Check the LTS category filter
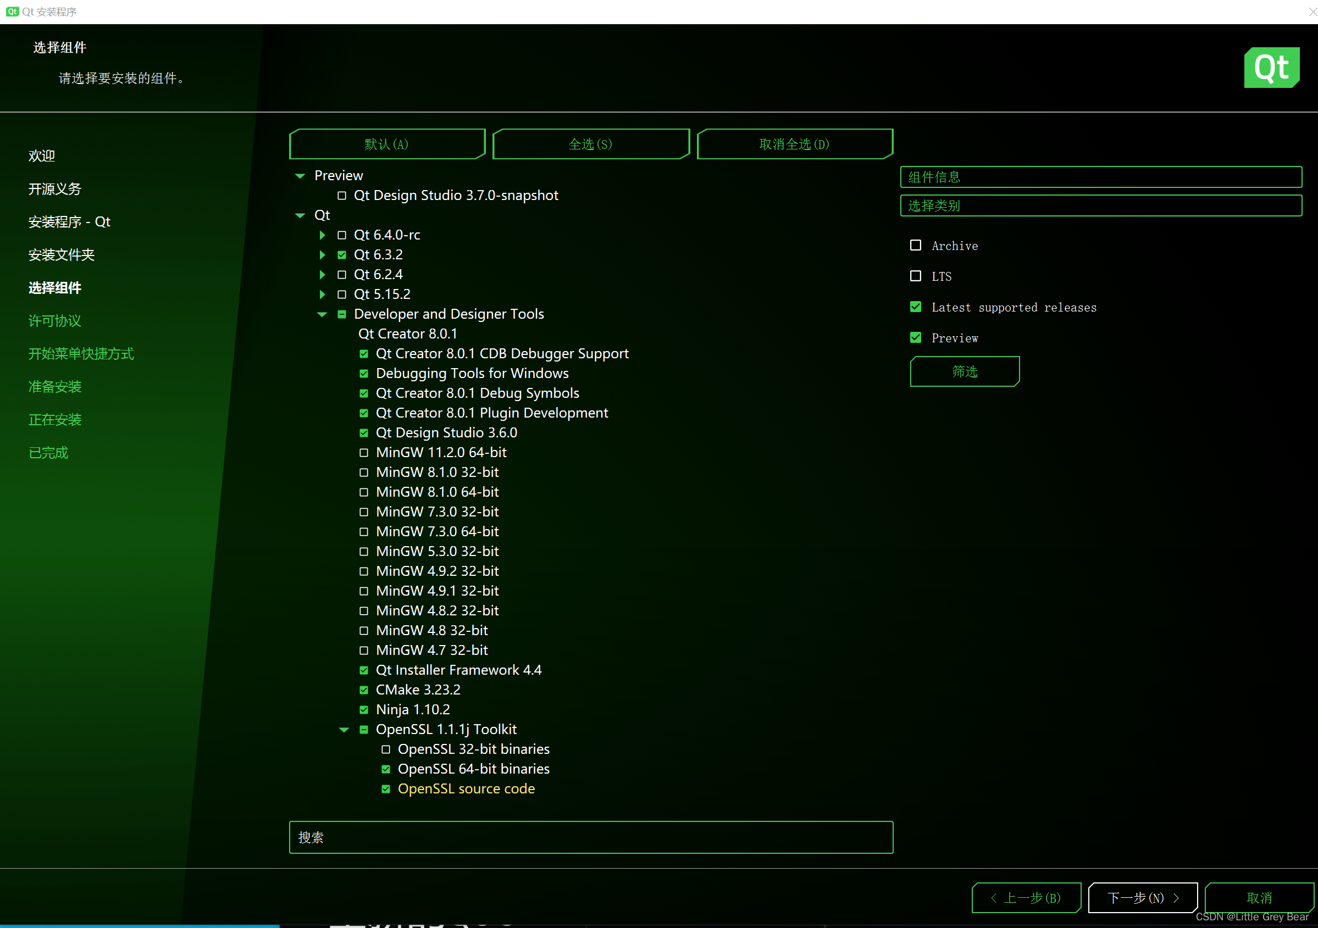The height and width of the screenshot is (928, 1318). [x=916, y=276]
